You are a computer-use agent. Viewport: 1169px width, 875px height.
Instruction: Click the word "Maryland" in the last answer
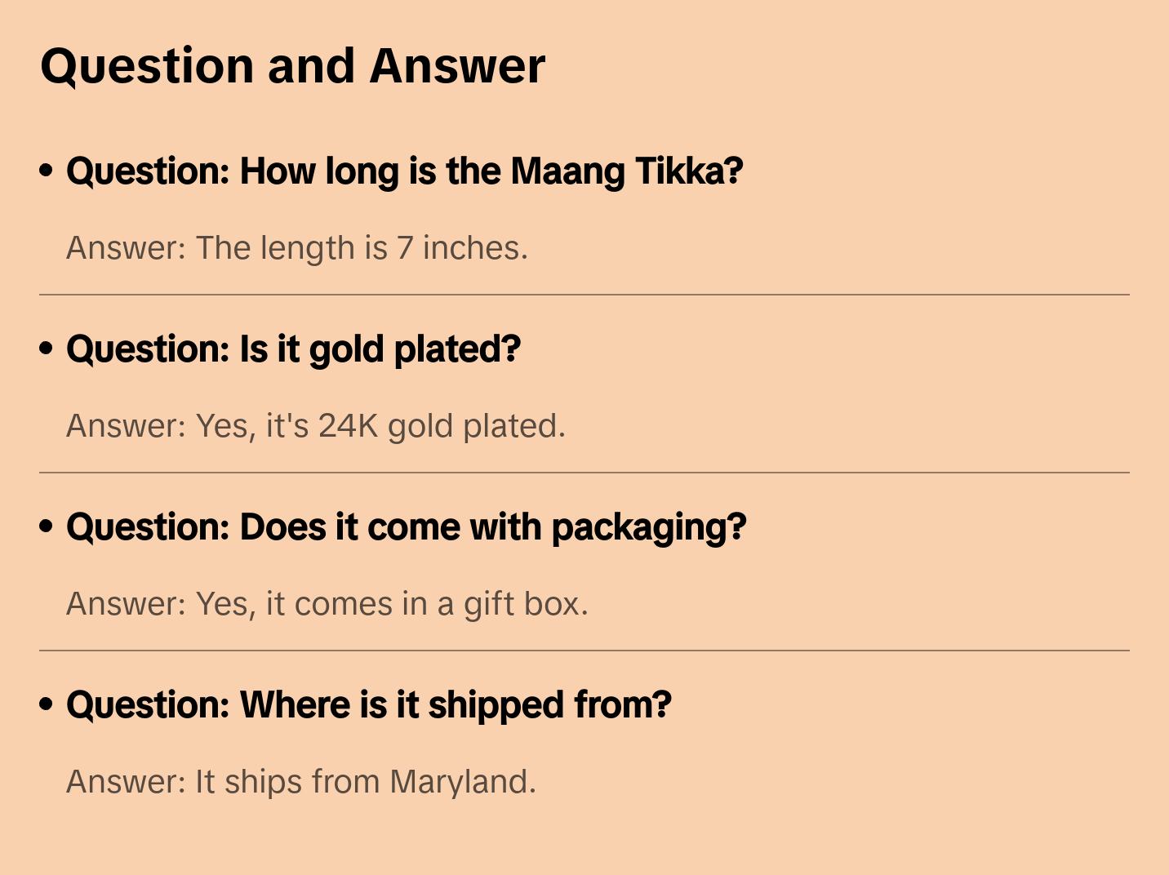(462, 782)
